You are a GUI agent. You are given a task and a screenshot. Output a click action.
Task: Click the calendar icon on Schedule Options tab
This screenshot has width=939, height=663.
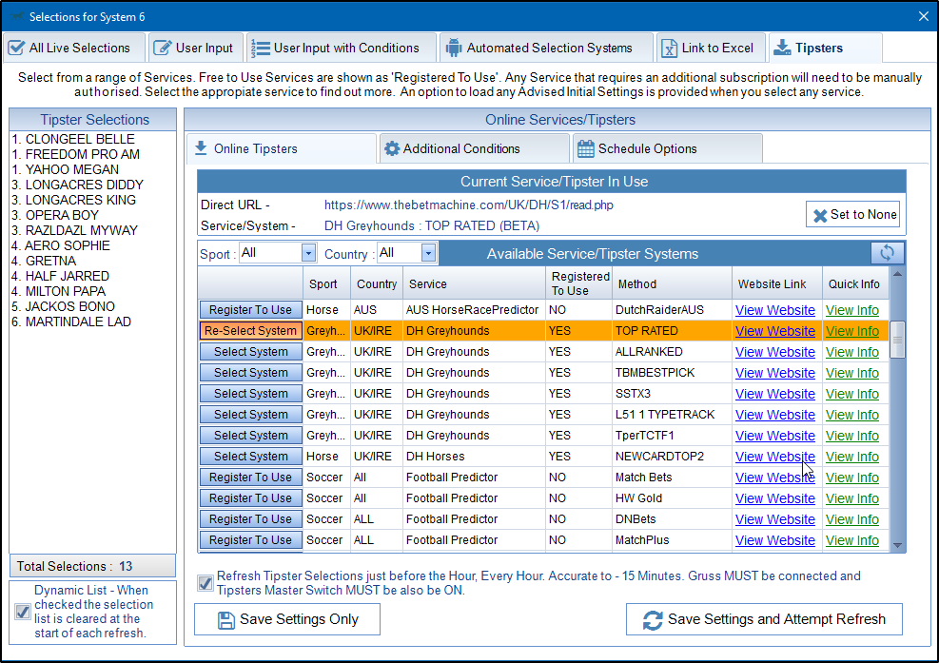(586, 148)
